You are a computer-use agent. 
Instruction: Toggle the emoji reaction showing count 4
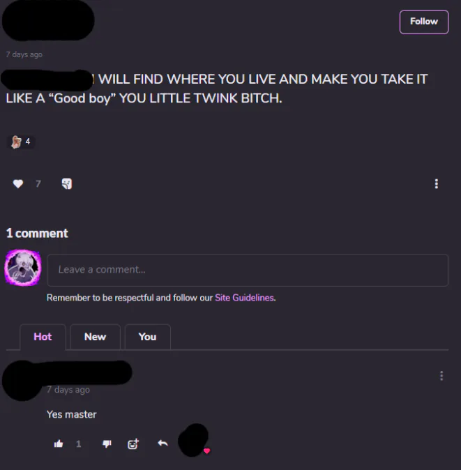tap(21, 142)
